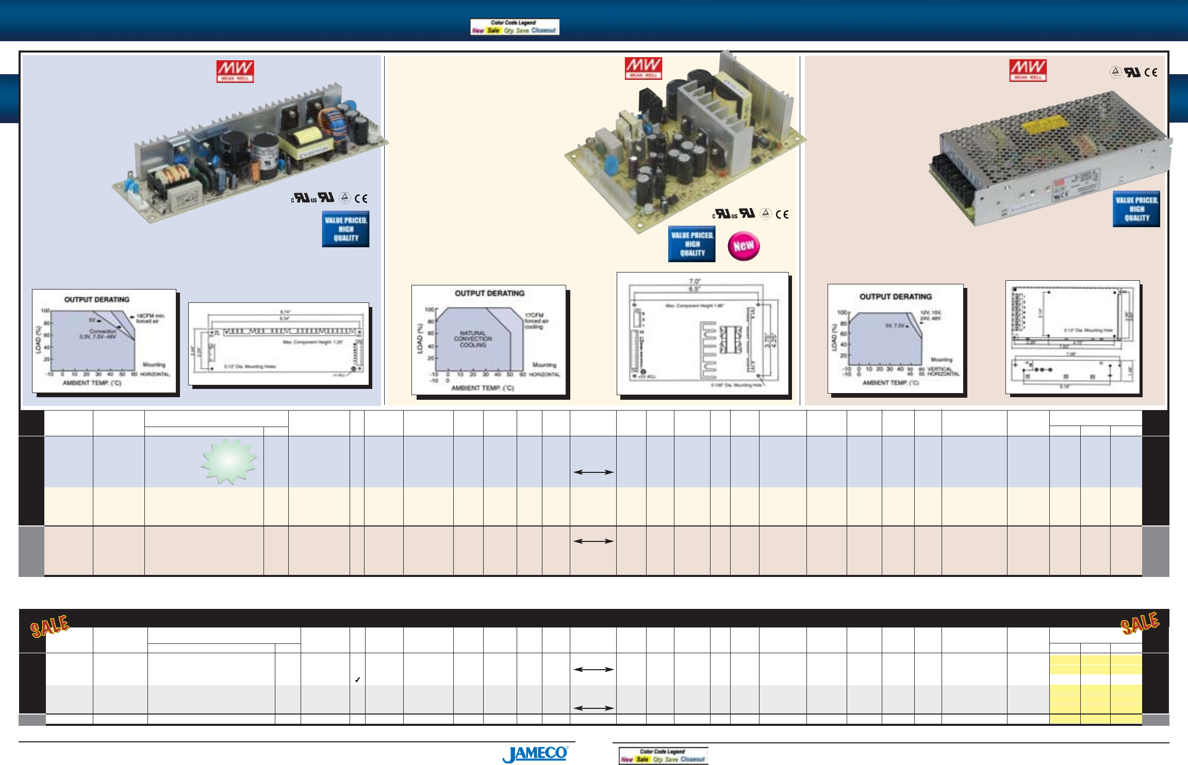Click the plain UL mark in the middle panel
The image size is (1188, 765).
[748, 214]
